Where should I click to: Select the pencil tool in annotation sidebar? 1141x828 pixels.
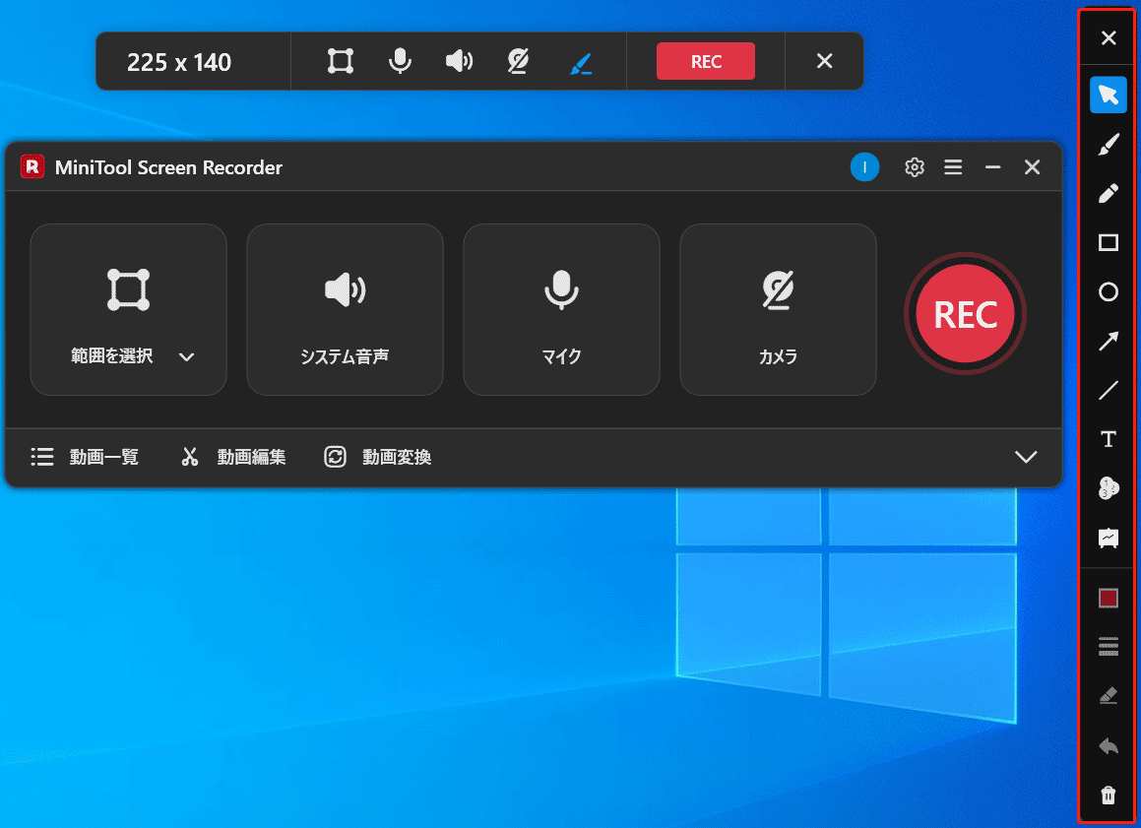click(x=1109, y=194)
